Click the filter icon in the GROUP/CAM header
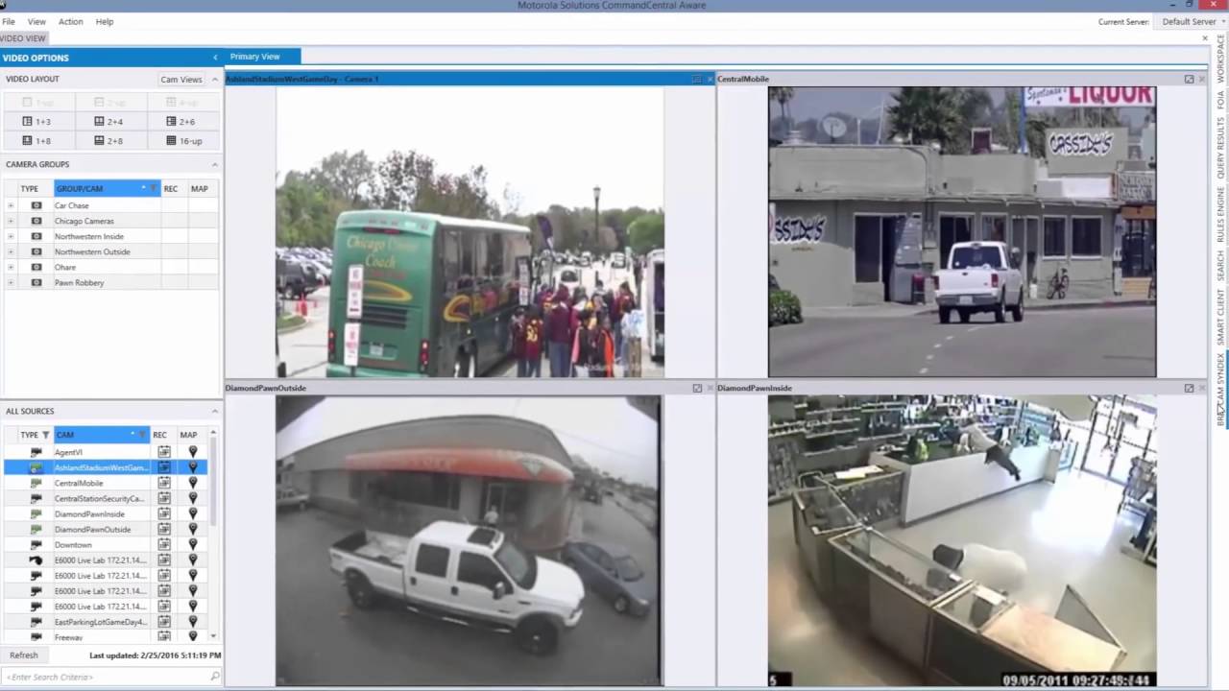Screen dimensions: 1229x691 coord(152,188)
